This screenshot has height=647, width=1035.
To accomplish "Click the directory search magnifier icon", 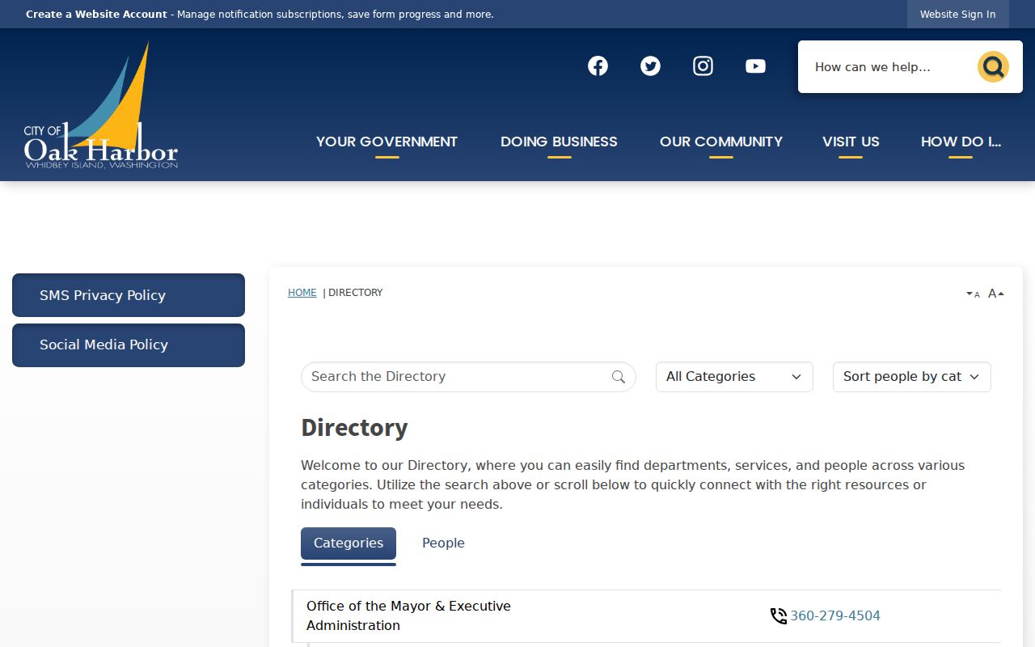I will point(619,377).
